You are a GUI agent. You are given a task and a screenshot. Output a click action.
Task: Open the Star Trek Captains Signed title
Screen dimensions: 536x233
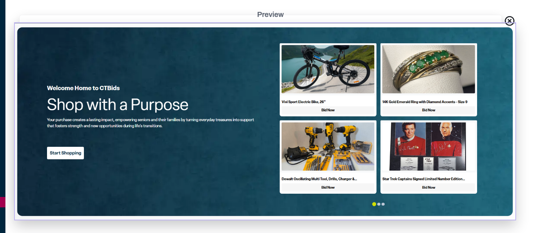423,179
